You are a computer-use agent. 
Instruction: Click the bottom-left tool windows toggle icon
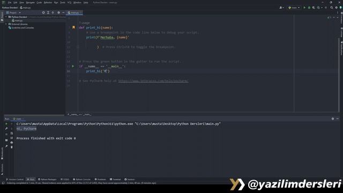pyautogui.click(x=3, y=183)
